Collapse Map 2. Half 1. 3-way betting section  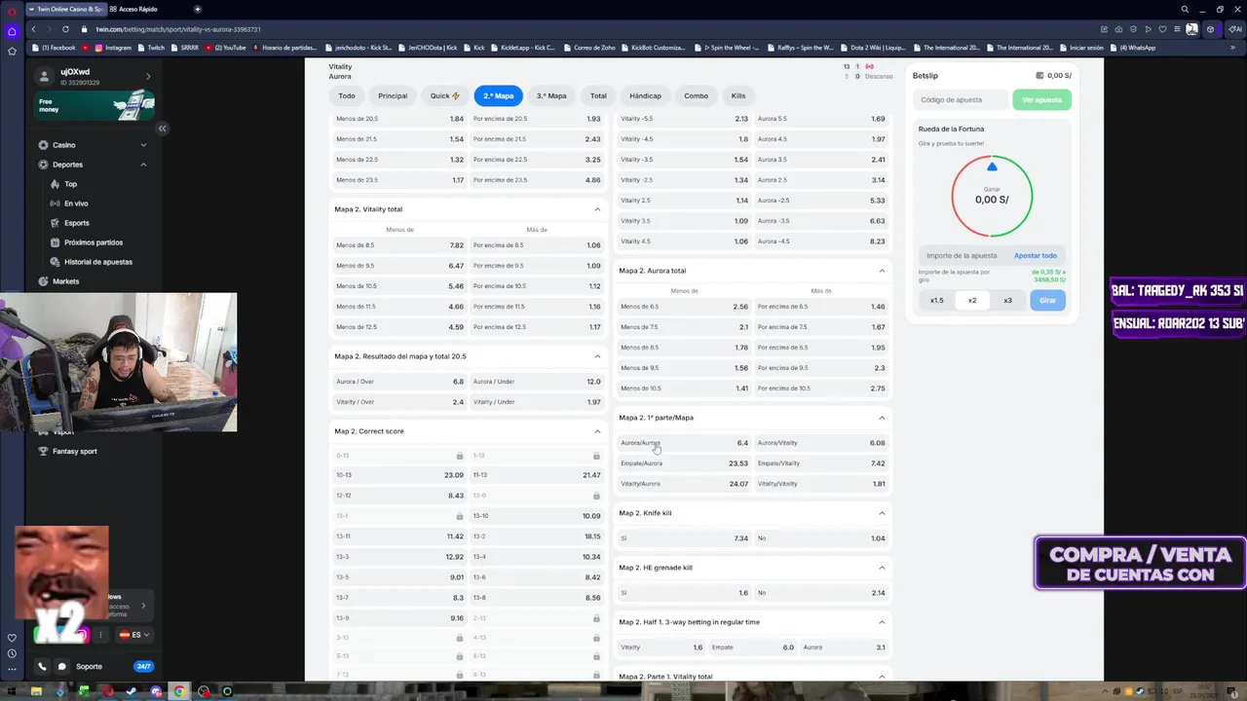point(882,622)
